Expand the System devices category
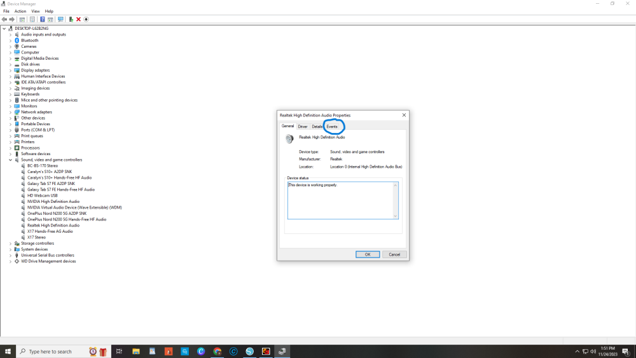636x358 pixels. (11, 249)
